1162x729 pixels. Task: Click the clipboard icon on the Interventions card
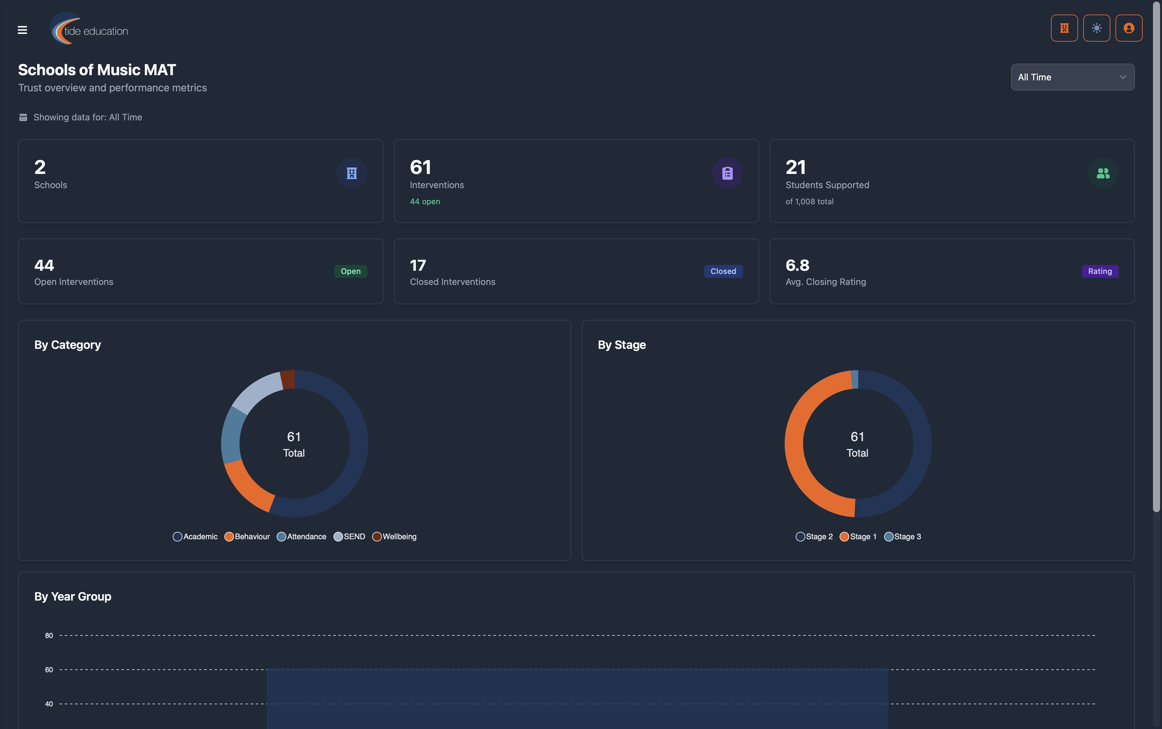point(727,173)
